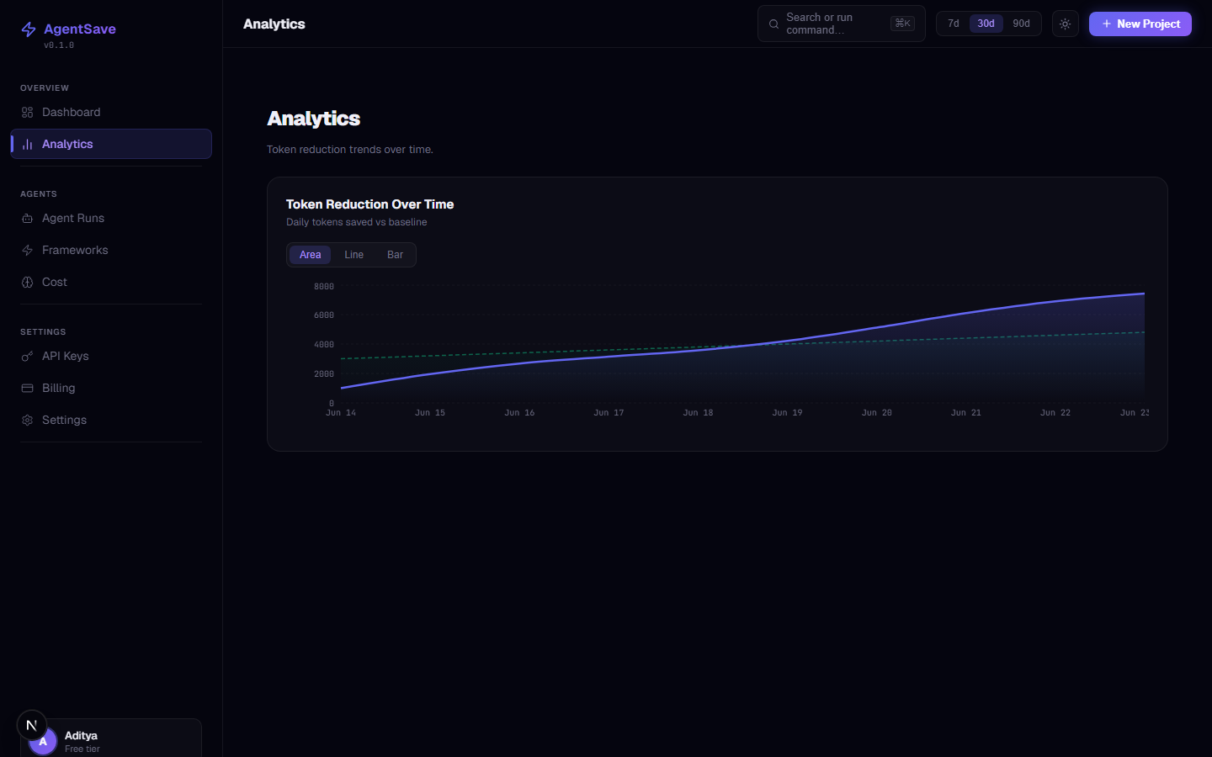
Task: Switch time range to 7d
Action: [x=954, y=24]
